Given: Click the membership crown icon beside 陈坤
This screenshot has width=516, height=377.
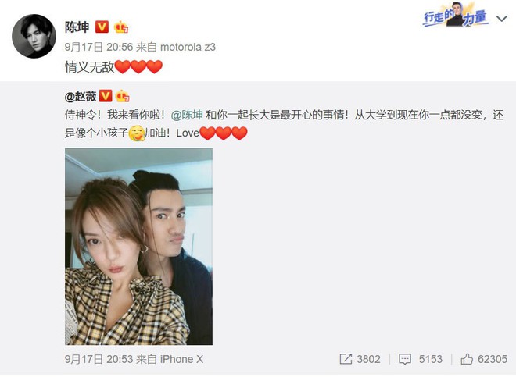Looking at the screenshot, I should pyautogui.click(x=121, y=27).
